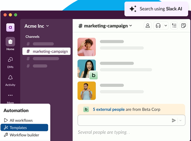
Task: Click the Acme workspace 'a' icon
Action: (11, 27)
